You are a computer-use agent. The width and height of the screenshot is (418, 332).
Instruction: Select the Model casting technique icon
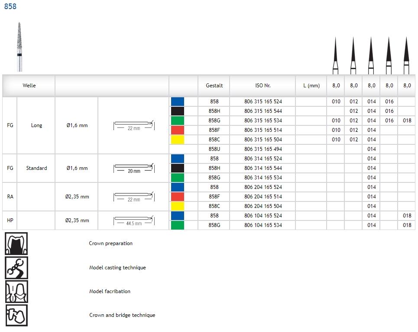[x=16, y=268]
